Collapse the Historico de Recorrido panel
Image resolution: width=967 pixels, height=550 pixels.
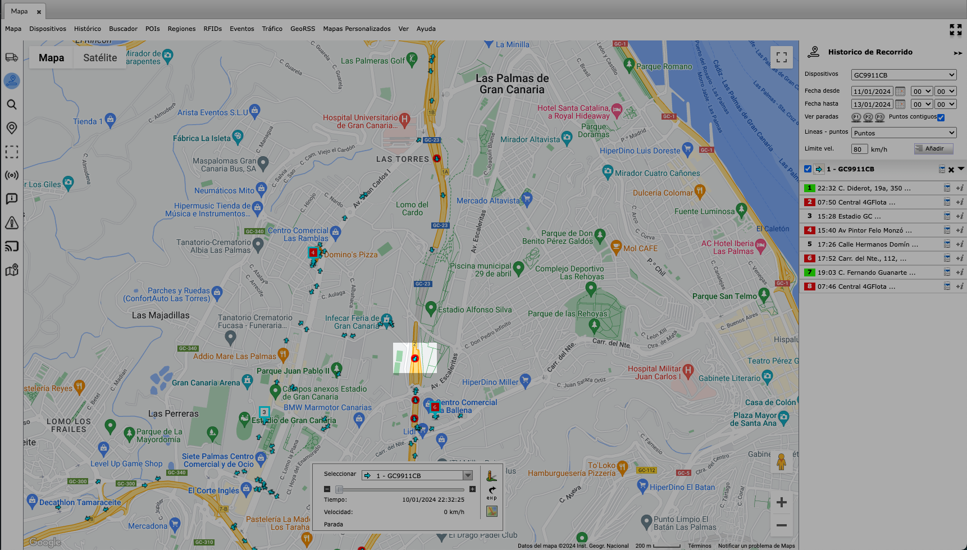958,53
